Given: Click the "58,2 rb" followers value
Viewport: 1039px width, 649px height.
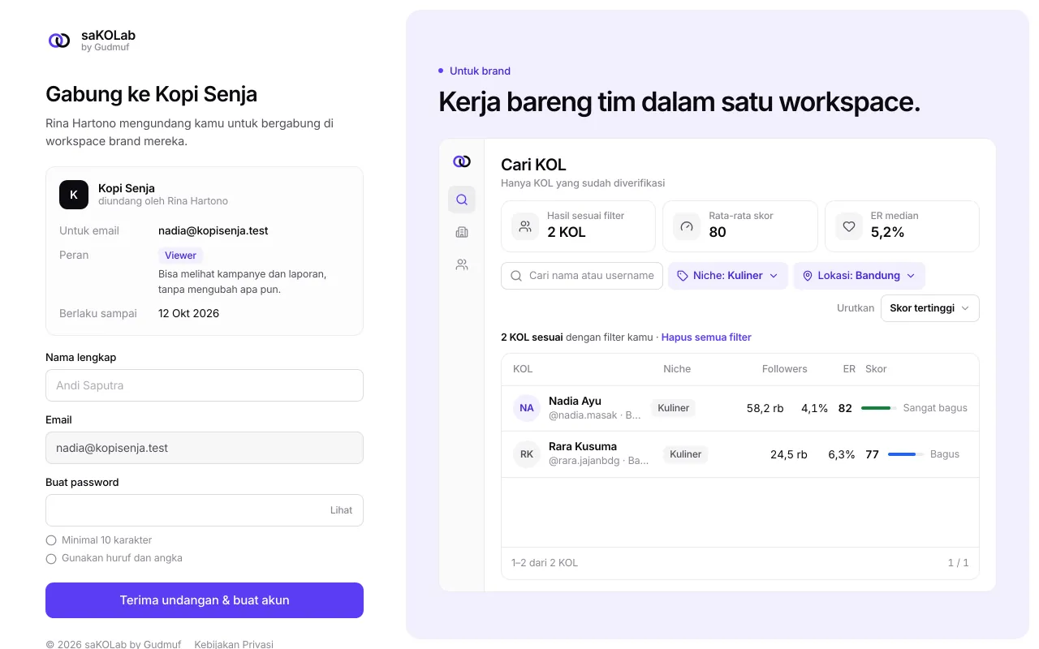Looking at the screenshot, I should (765, 408).
